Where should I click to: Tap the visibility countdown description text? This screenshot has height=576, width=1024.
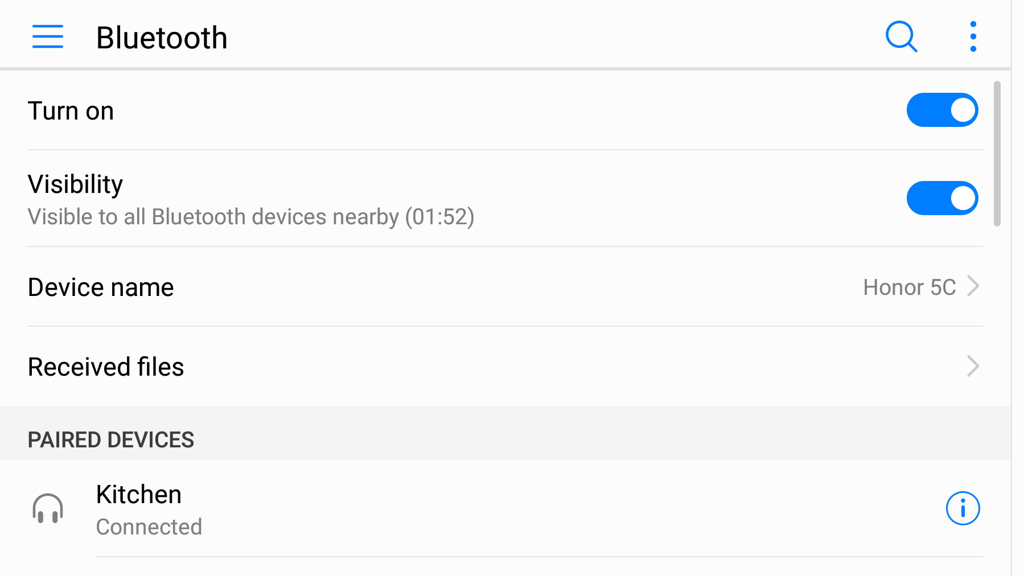[x=251, y=217]
